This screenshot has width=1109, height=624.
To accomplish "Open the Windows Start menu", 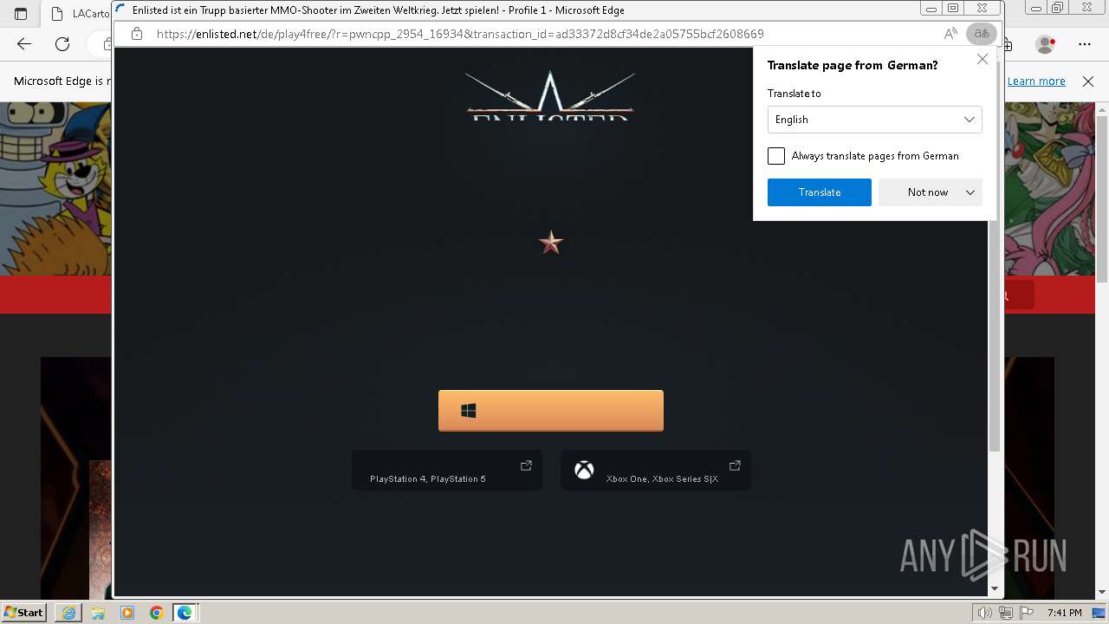I will (24, 612).
